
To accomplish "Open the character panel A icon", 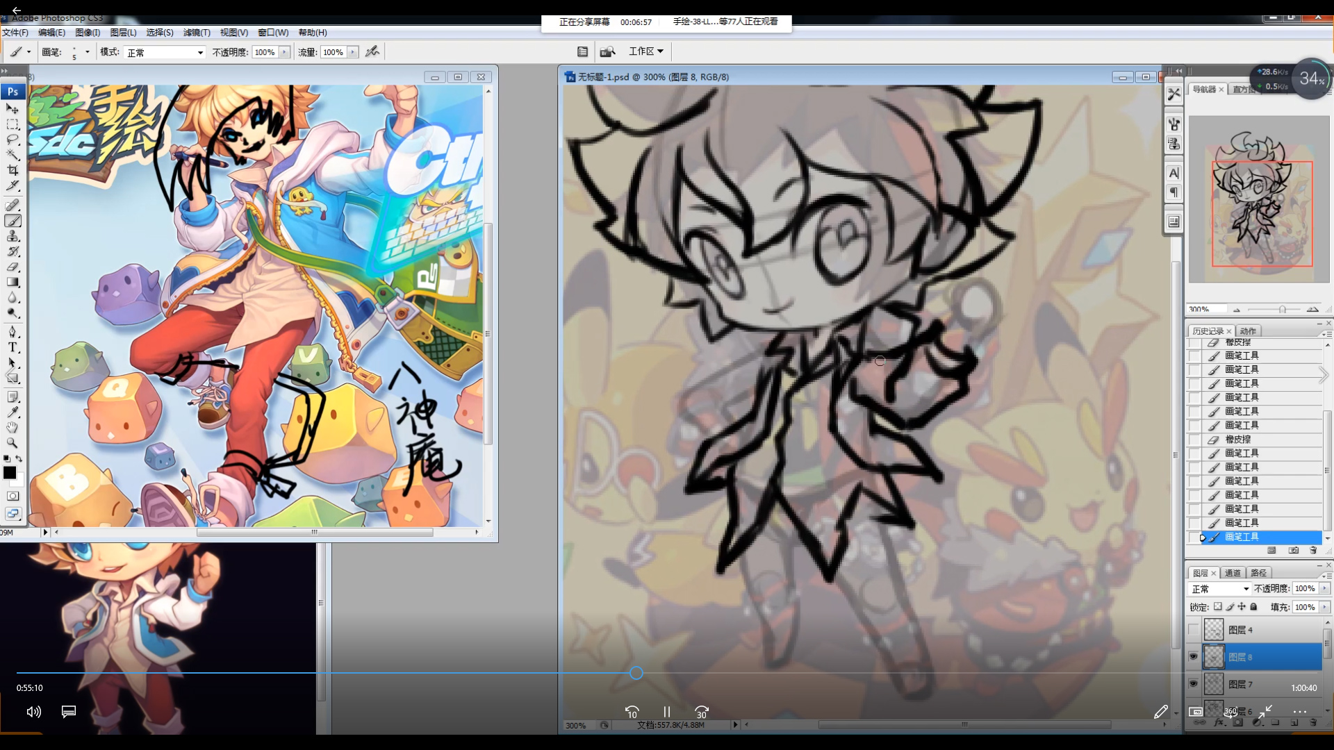I will point(1174,173).
